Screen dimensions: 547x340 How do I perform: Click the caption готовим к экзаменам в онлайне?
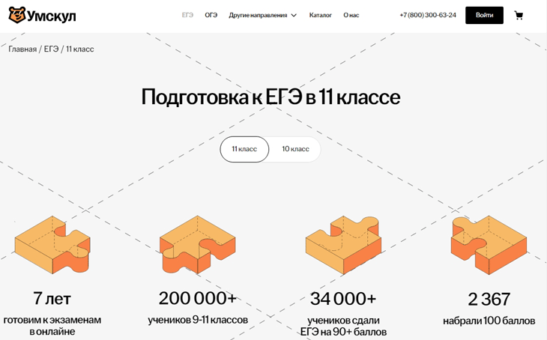[x=52, y=326]
